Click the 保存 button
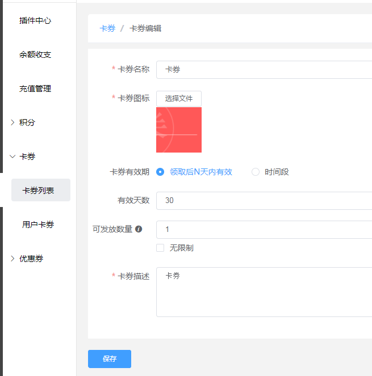 [110, 359]
